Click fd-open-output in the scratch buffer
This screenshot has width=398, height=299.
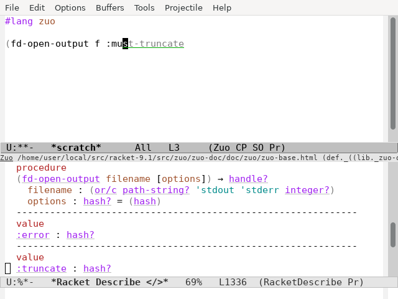coord(50,44)
